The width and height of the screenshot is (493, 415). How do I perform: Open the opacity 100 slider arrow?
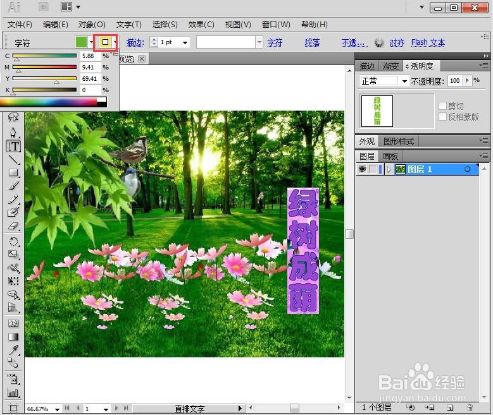[x=468, y=80]
